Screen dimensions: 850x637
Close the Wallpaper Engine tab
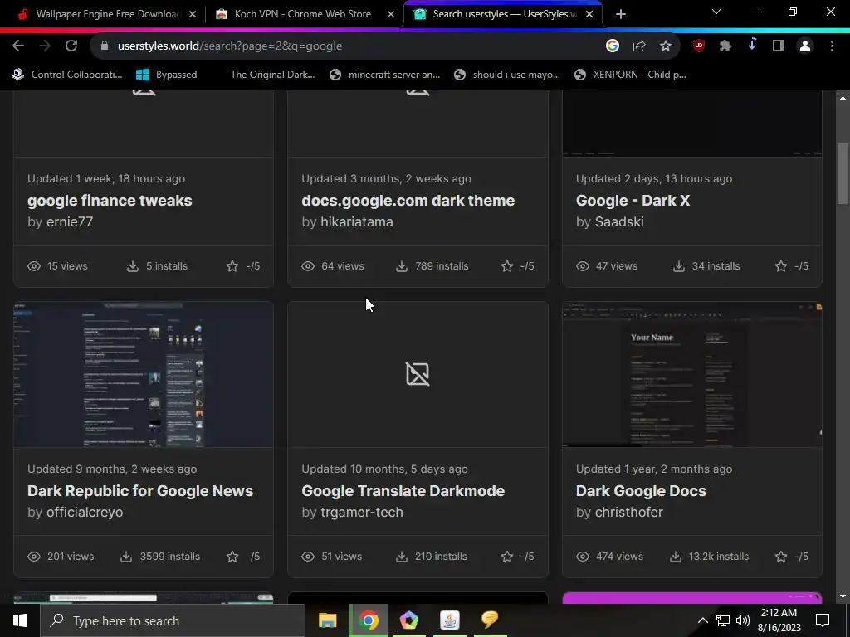coord(193,14)
